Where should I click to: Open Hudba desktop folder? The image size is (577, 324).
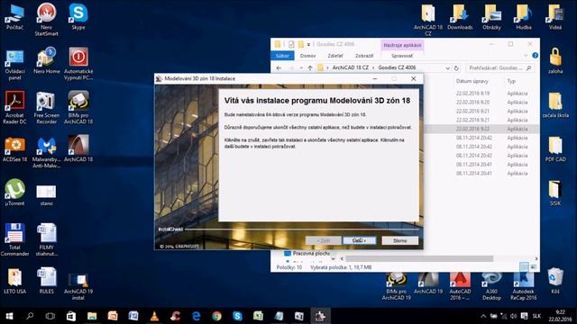tap(523, 17)
